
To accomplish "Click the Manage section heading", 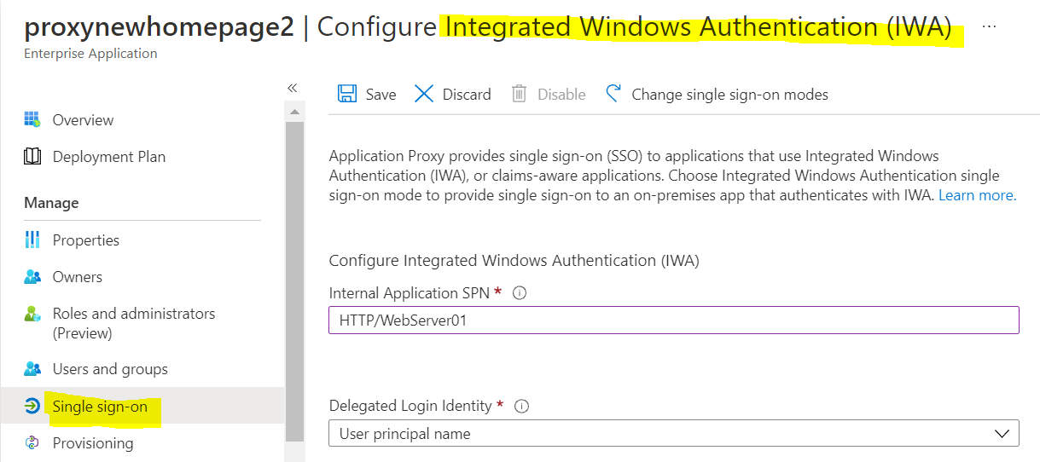I will [x=51, y=203].
